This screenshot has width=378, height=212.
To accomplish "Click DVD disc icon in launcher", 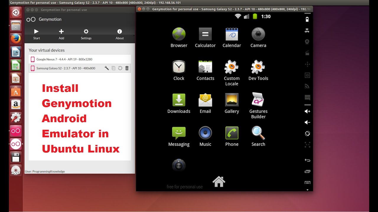I will [x=16, y=170].
